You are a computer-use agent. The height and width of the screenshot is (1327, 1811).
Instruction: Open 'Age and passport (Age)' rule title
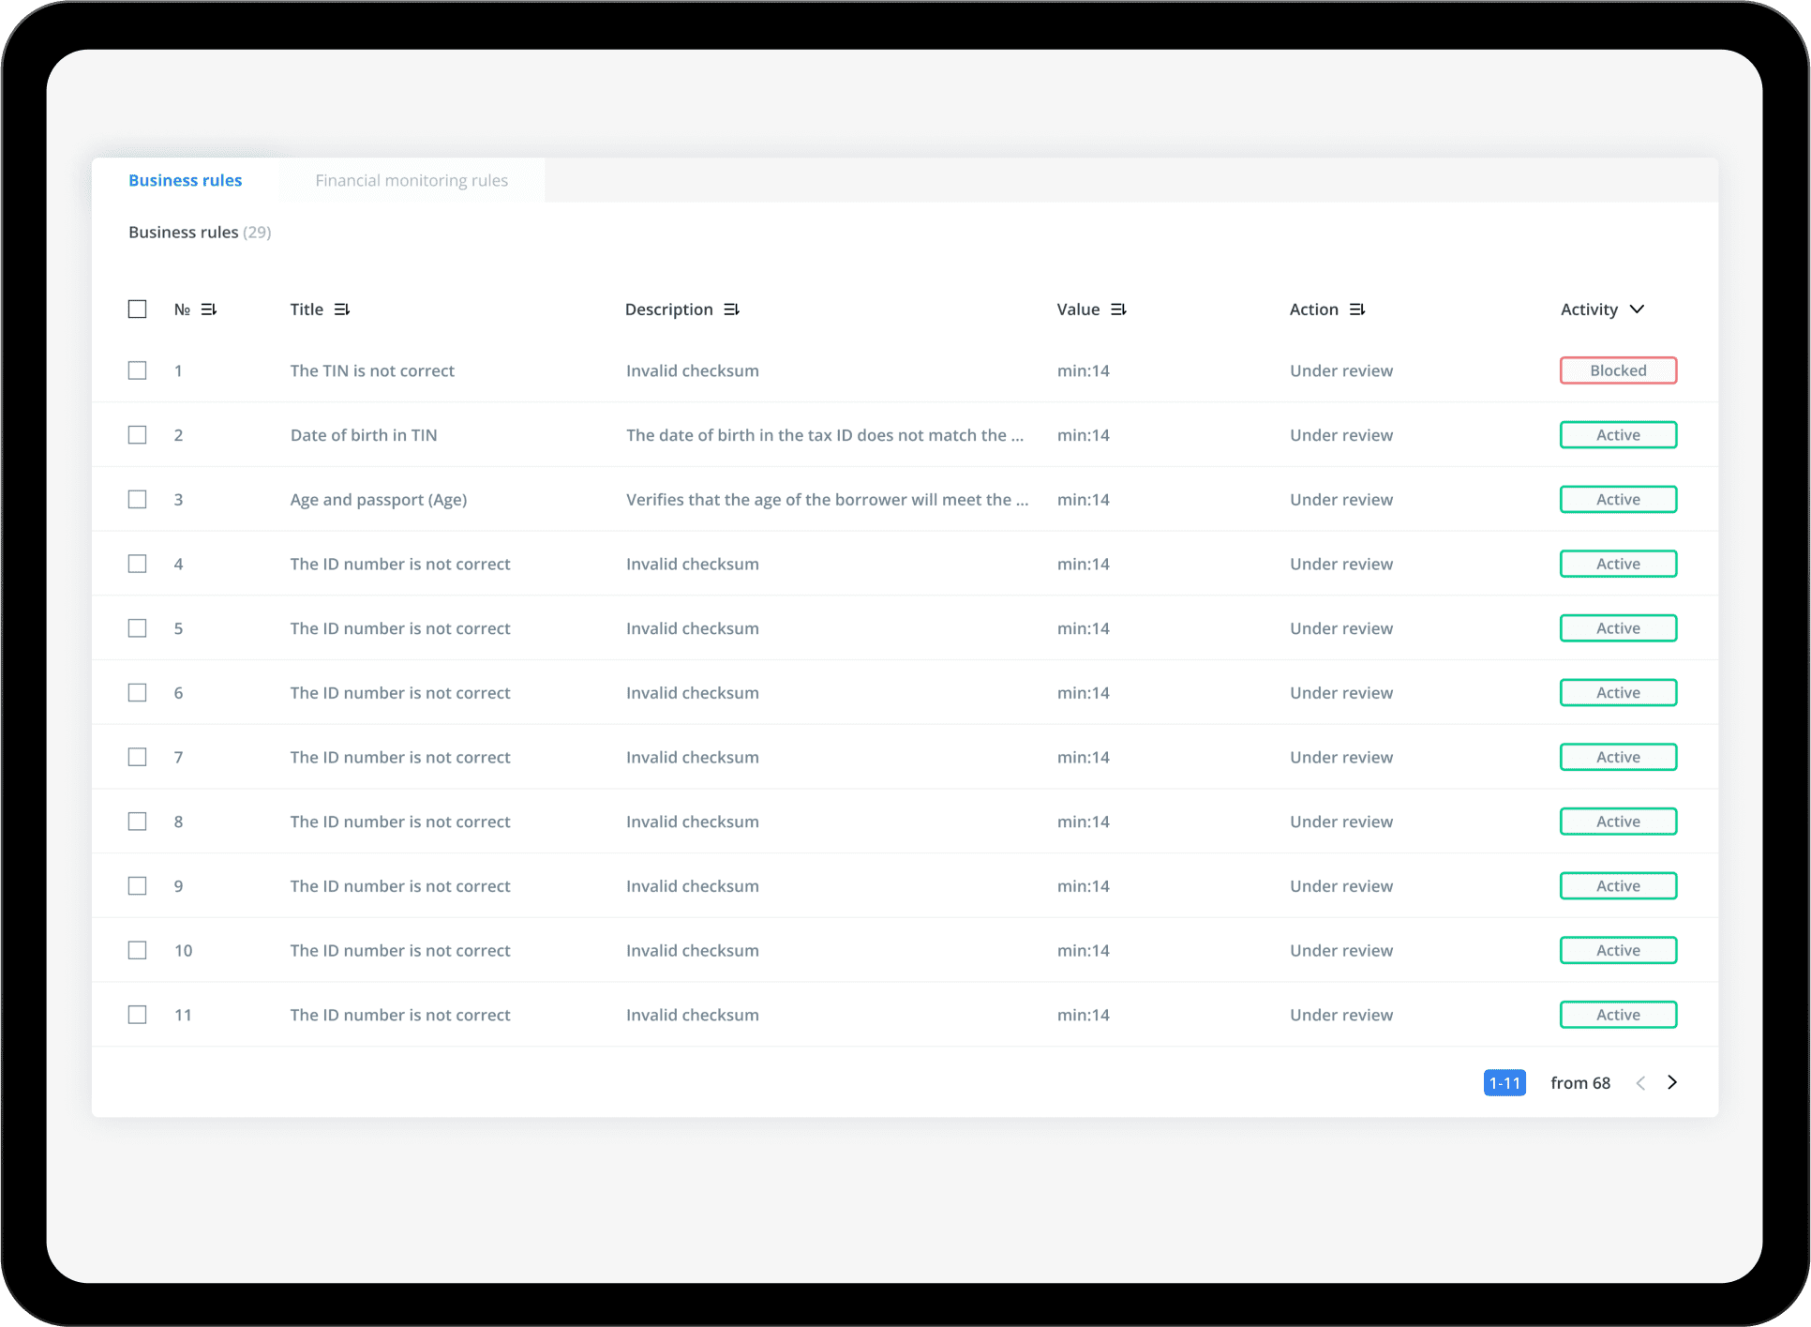(x=379, y=500)
